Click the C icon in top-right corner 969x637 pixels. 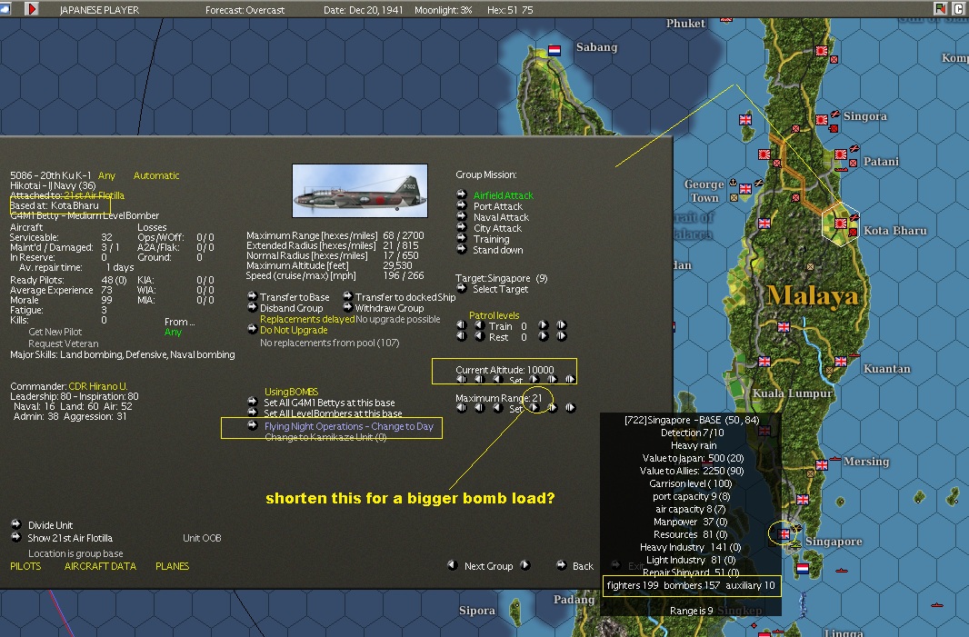[x=958, y=9]
